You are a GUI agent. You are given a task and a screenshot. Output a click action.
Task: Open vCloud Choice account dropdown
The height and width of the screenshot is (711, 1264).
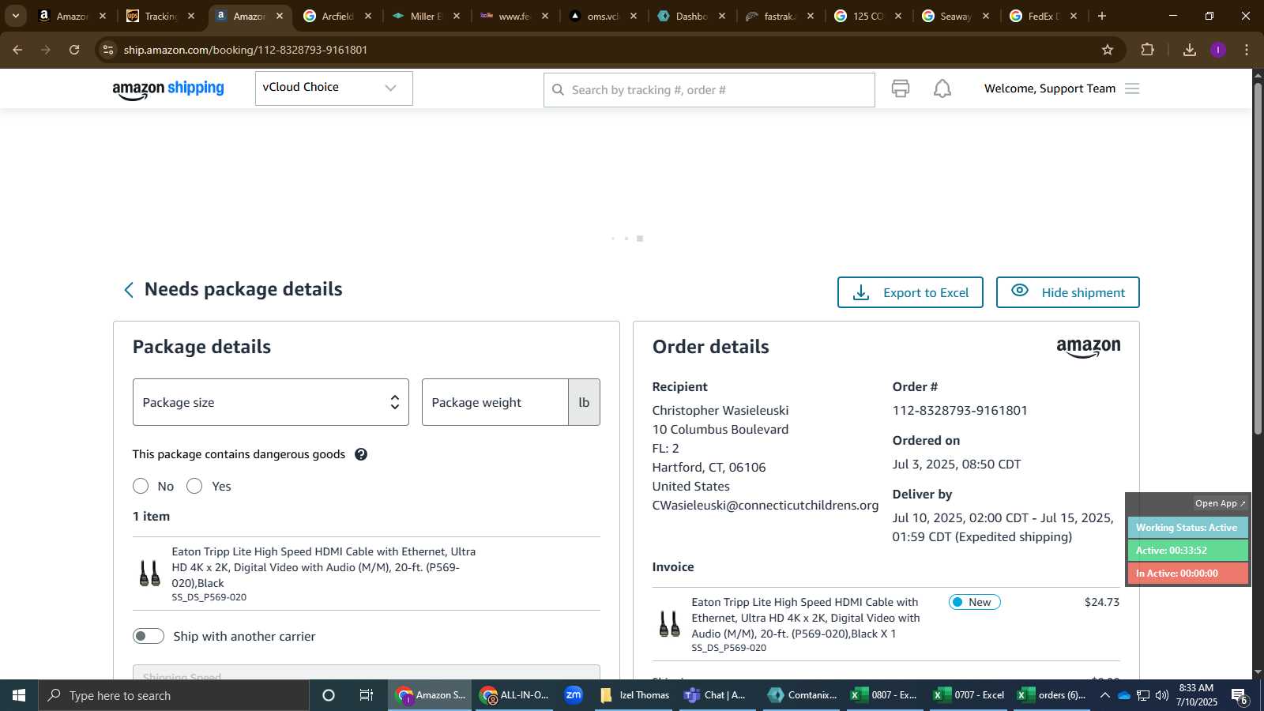click(x=333, y=88)
